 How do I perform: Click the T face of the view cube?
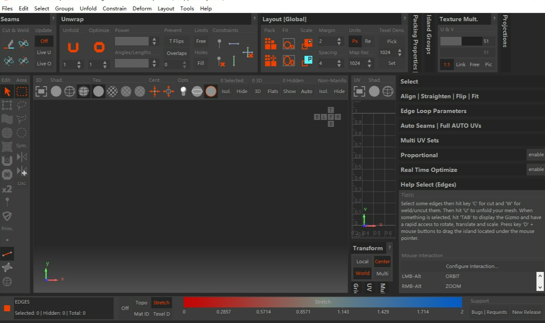click(331, 110)
